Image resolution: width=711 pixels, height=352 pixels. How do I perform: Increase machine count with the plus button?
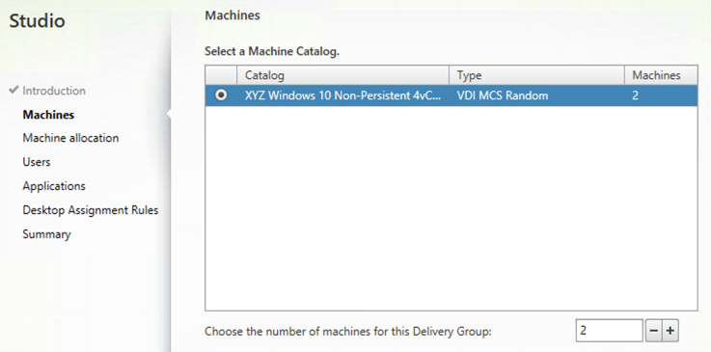(x=670, y=331)
